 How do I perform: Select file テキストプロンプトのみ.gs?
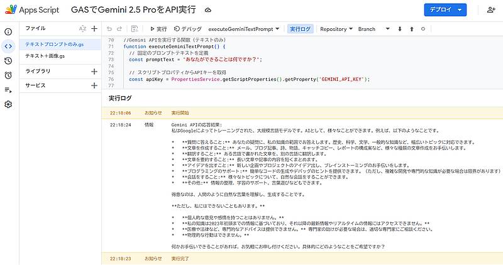point(60,44)
